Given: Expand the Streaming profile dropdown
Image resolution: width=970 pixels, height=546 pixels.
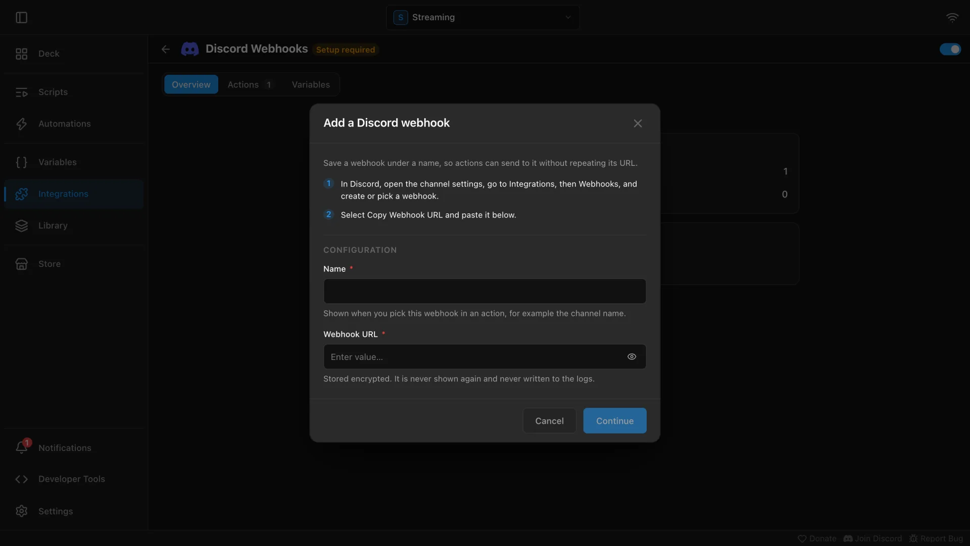Looking at the screenshot, I should [483, 18].
